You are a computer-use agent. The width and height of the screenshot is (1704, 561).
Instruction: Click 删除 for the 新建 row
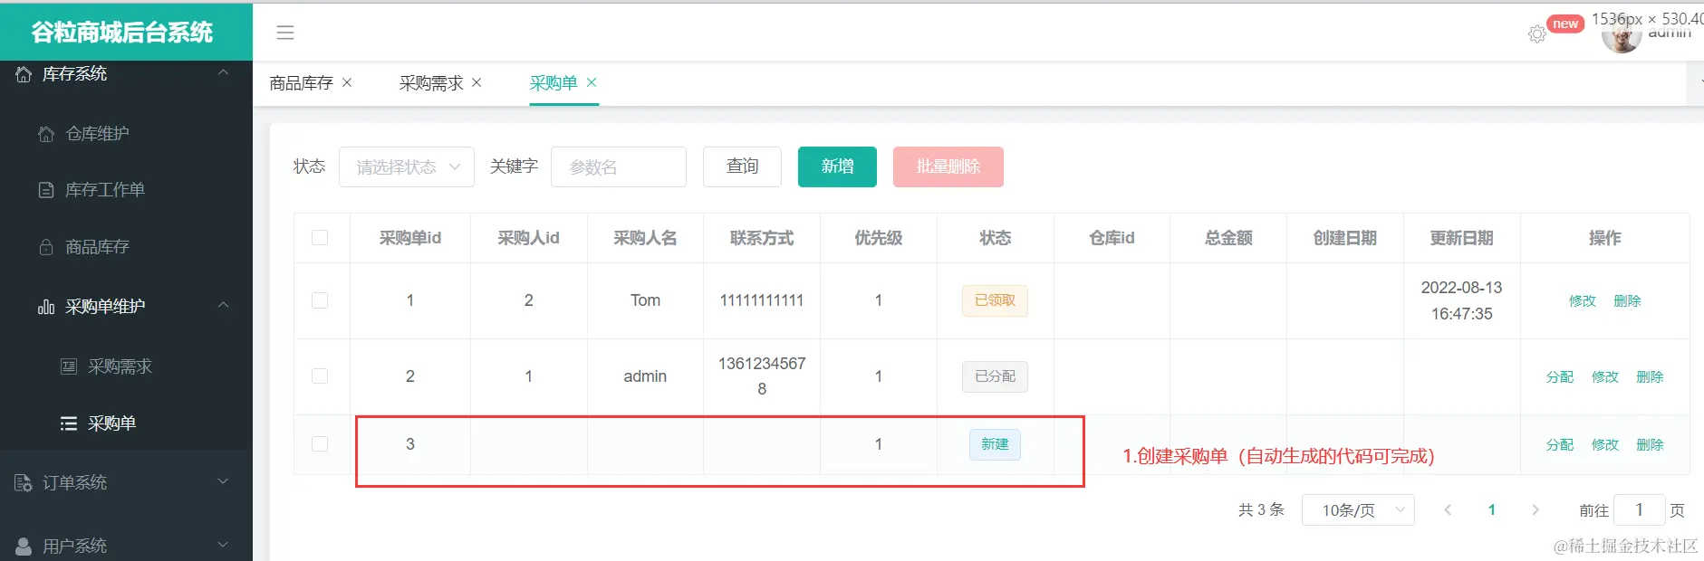coord(1650,444)
